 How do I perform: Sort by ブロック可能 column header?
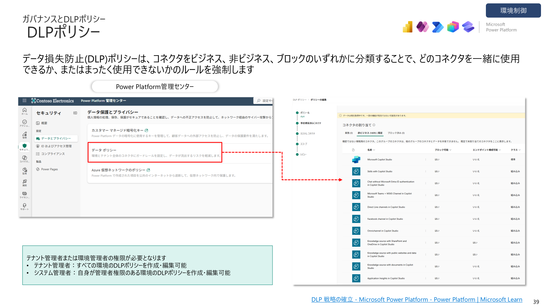pos(443,150)
